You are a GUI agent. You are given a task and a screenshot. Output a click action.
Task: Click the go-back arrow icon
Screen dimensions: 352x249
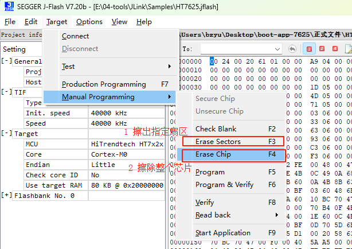[x=292, y=49]
